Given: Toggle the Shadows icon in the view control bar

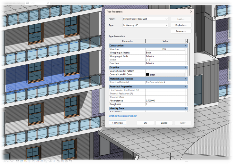Looking at the screenshot, I should click(x=30, y=161).
